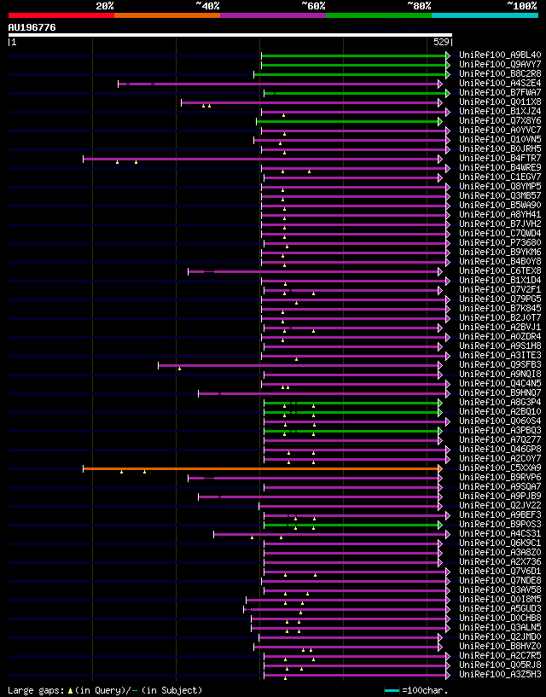This screenshot has height=697, width=546.
Task: Open hit UniRef100_C5XXA9
Action: tap(500, 468)
